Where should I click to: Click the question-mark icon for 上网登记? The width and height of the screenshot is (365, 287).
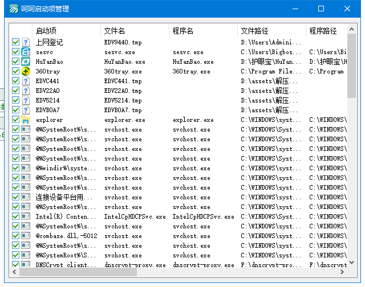click(x=26, y=42)
